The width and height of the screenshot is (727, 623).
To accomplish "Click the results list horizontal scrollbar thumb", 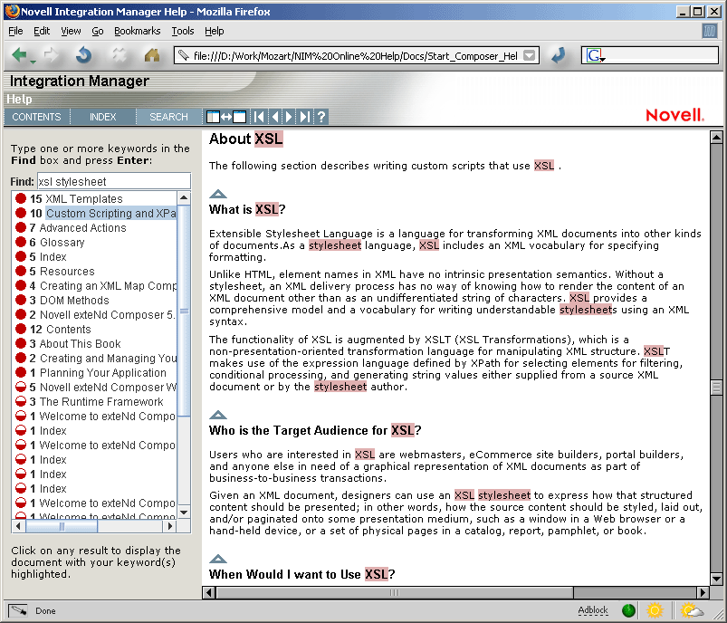I will pyautogui.click(x=62, y=526).
